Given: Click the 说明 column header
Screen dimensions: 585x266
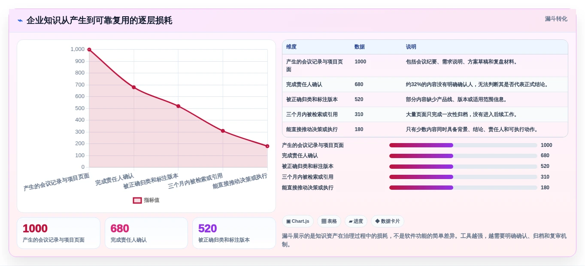Looking at the screenshot, I should [x=411, y=47].
